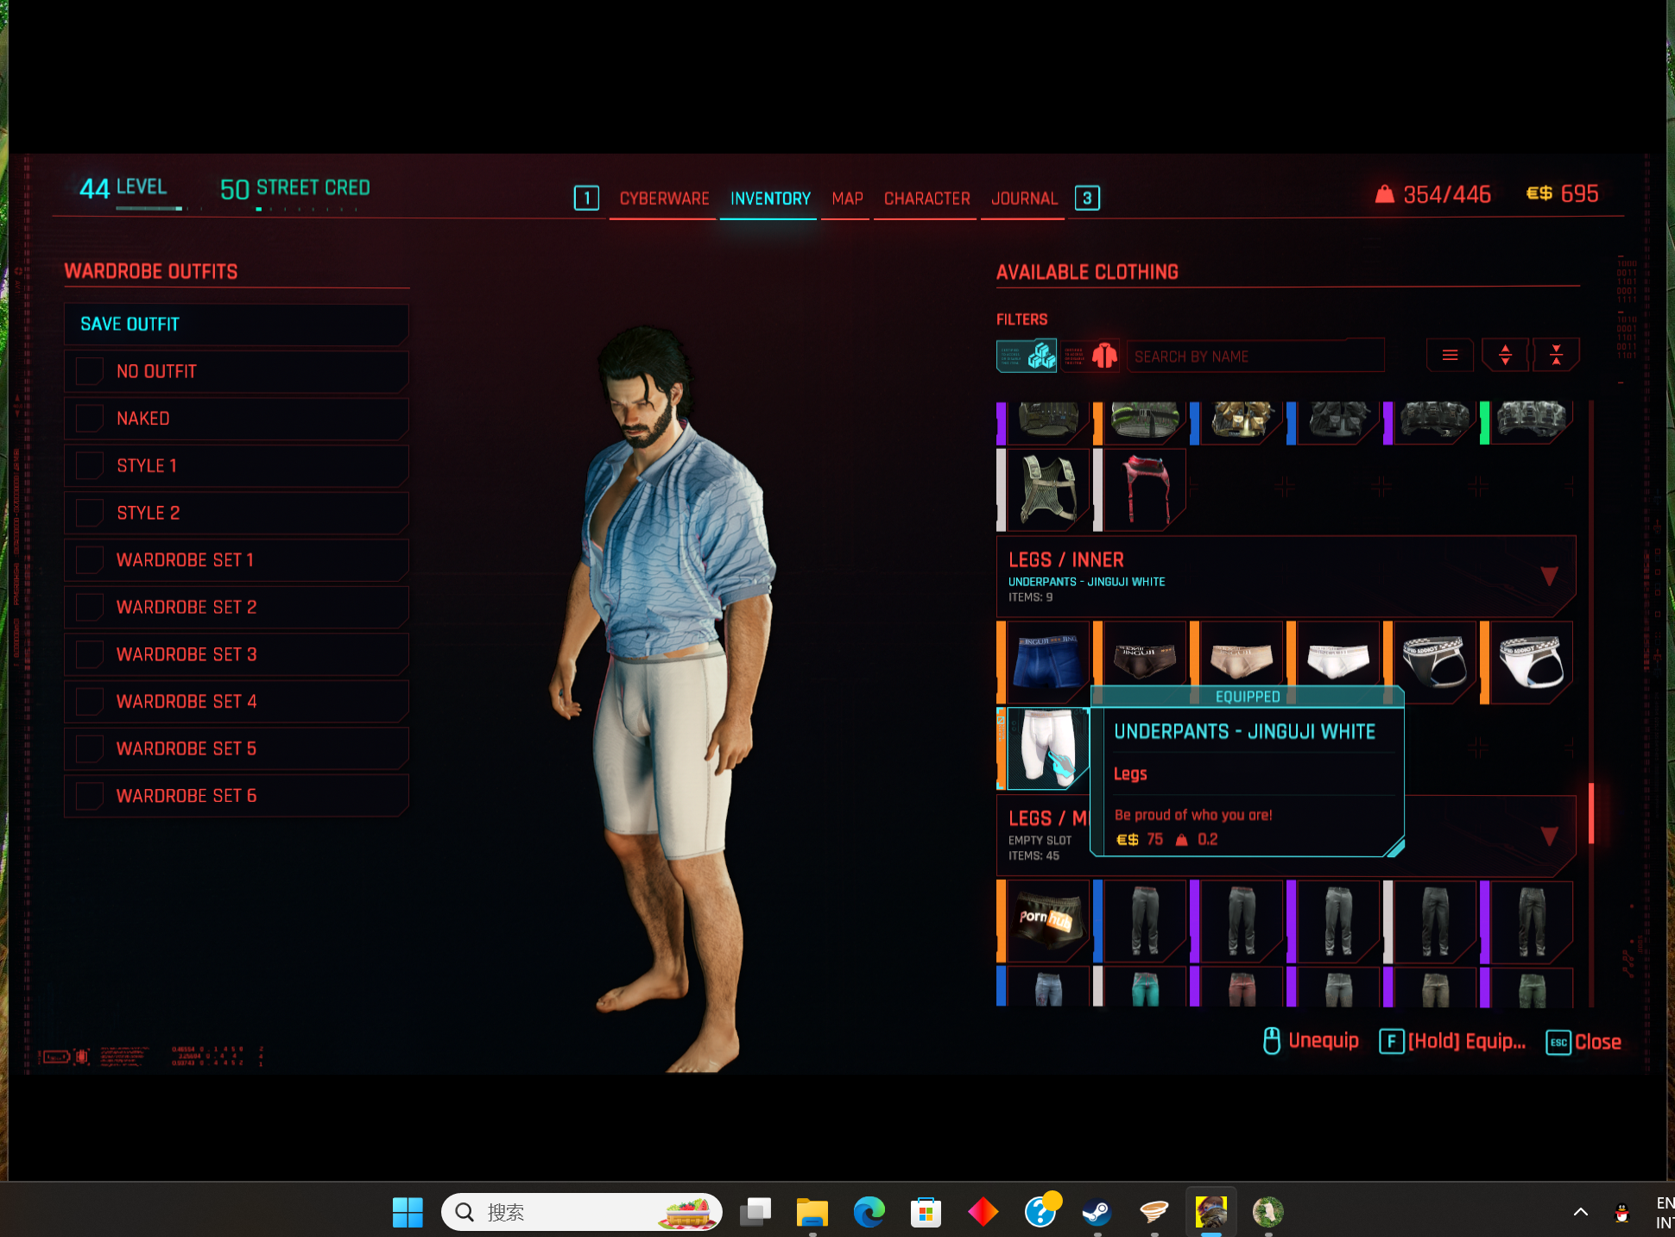Equip the black Jinguji briefs
This screenshot has width=1675, height=1237.
point(1145,662)
